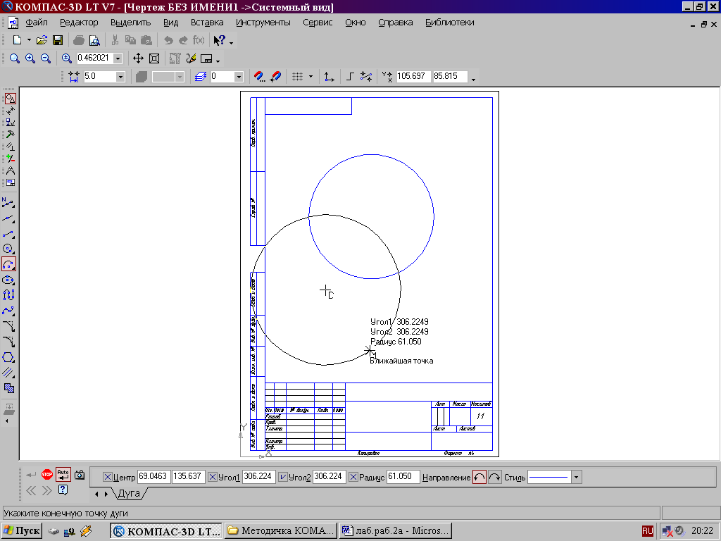The width and height of the screenshot is (721, 541).
Task: Expand the zoom scale 0.462021 dropdown
Action: pos(118,58)
